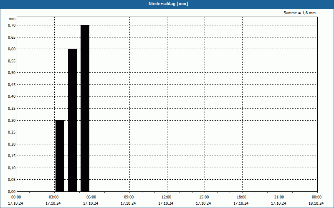Click the 0,60 y-axis label
The height and width of the screenshot is (208, 334).
pyautogui.click(x=12, y=49)
